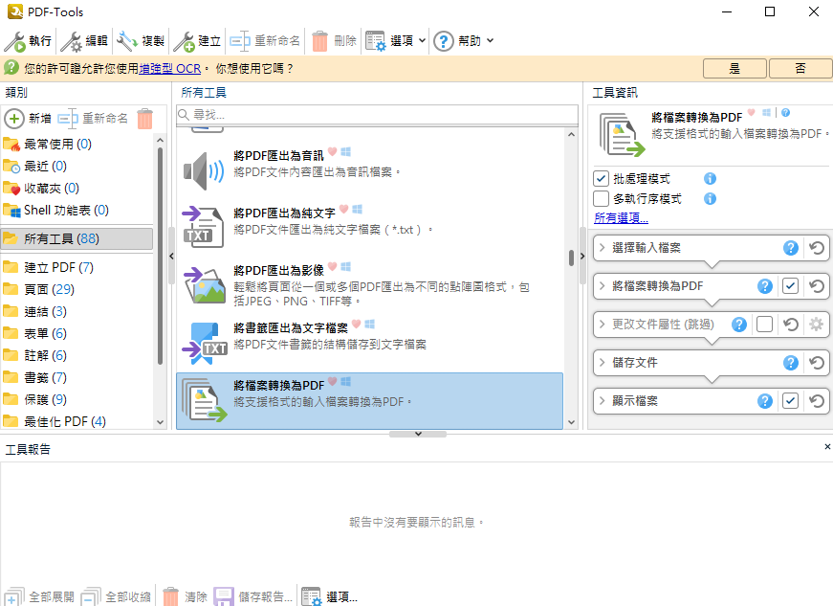833x606 pixels.
Task: Click the 儲存報告 save report icon
Action: tap(224, 595)
